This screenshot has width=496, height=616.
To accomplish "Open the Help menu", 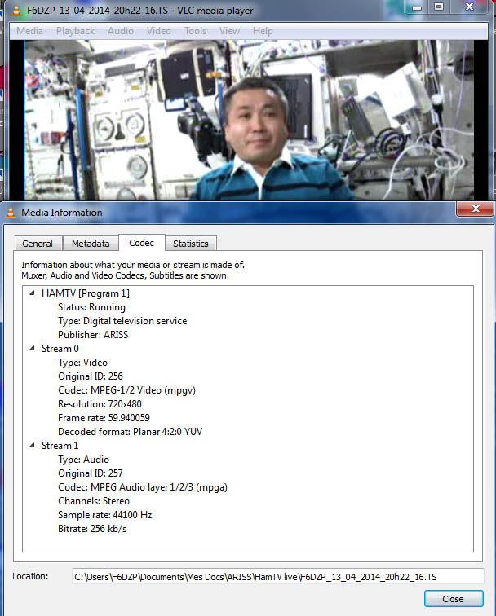I will [263, 31].
